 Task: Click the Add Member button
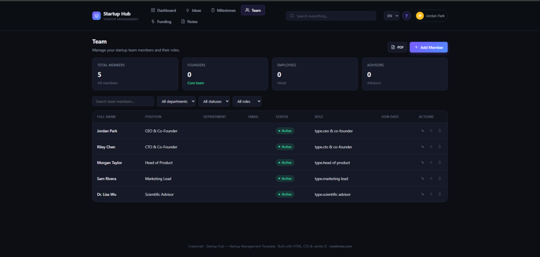click(x=429, y=47)
